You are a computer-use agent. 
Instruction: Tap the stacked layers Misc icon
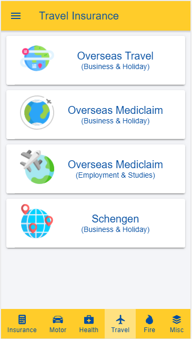pos(177,319)
